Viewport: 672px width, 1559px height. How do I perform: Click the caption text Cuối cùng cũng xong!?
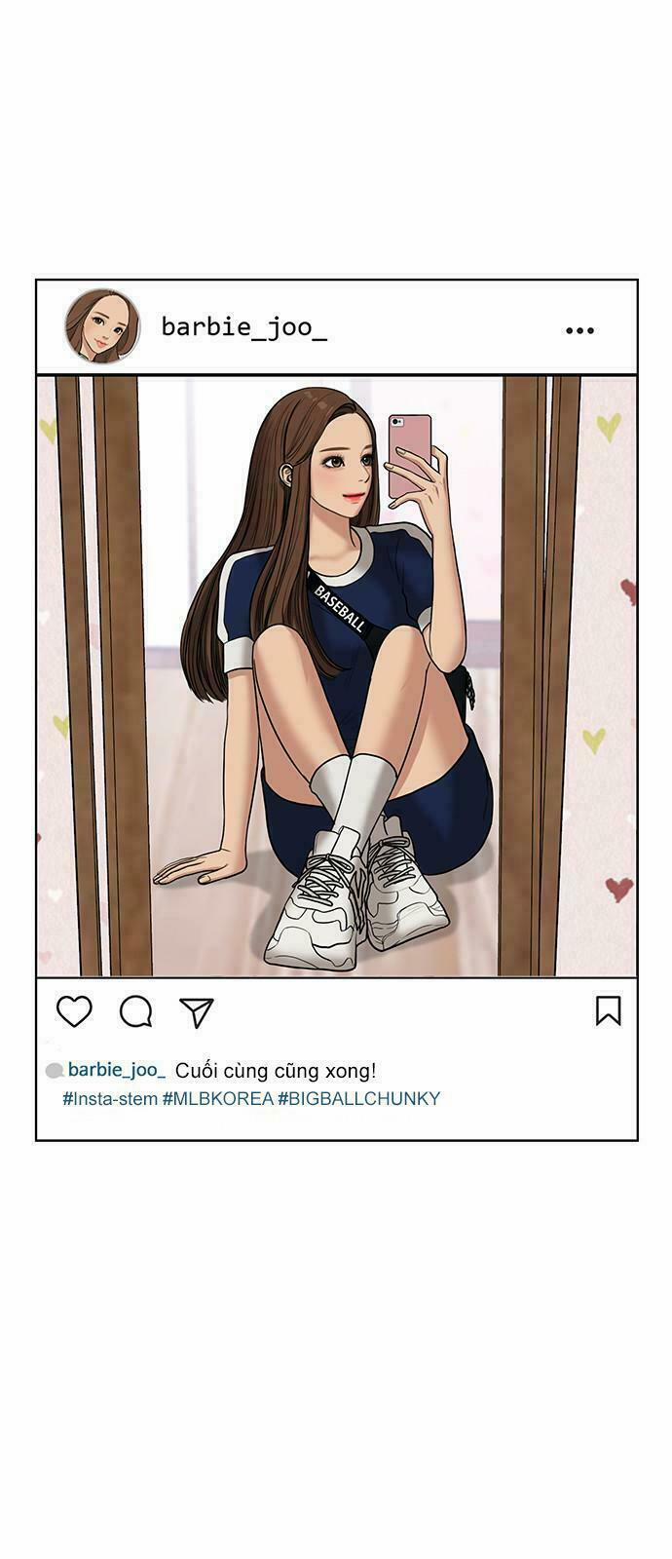click(x=276, y=1071)
